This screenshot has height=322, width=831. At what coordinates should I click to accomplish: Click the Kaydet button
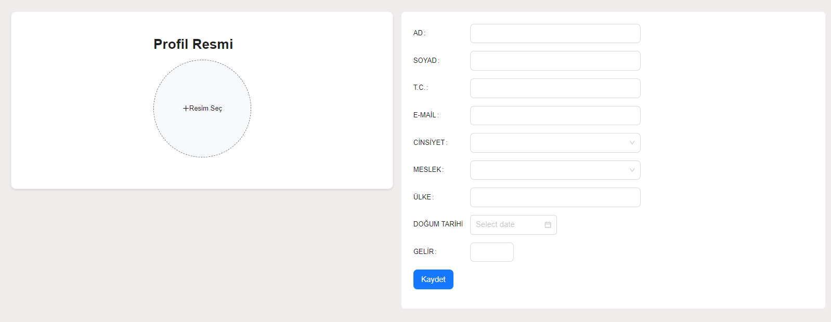pos(433,279)
